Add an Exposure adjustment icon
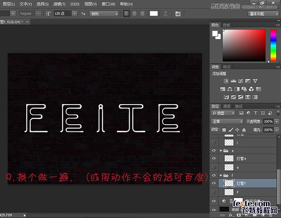 coord(248,81)
